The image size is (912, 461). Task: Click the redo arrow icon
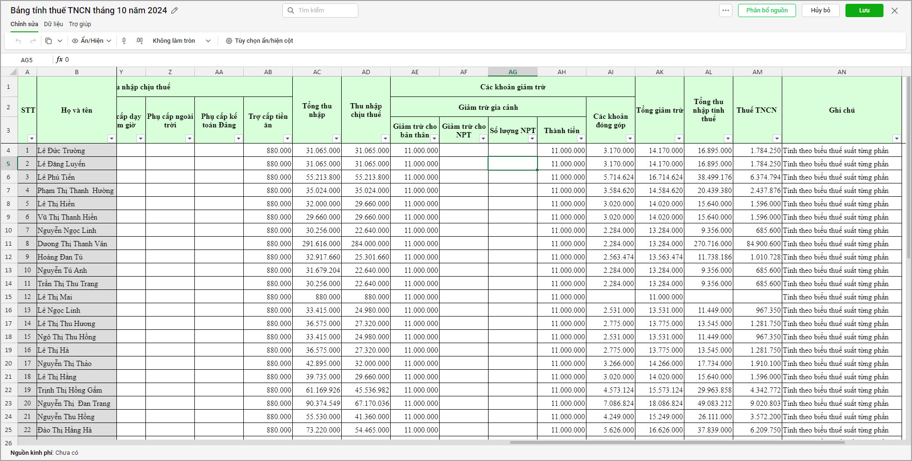(x=33, y=41)
